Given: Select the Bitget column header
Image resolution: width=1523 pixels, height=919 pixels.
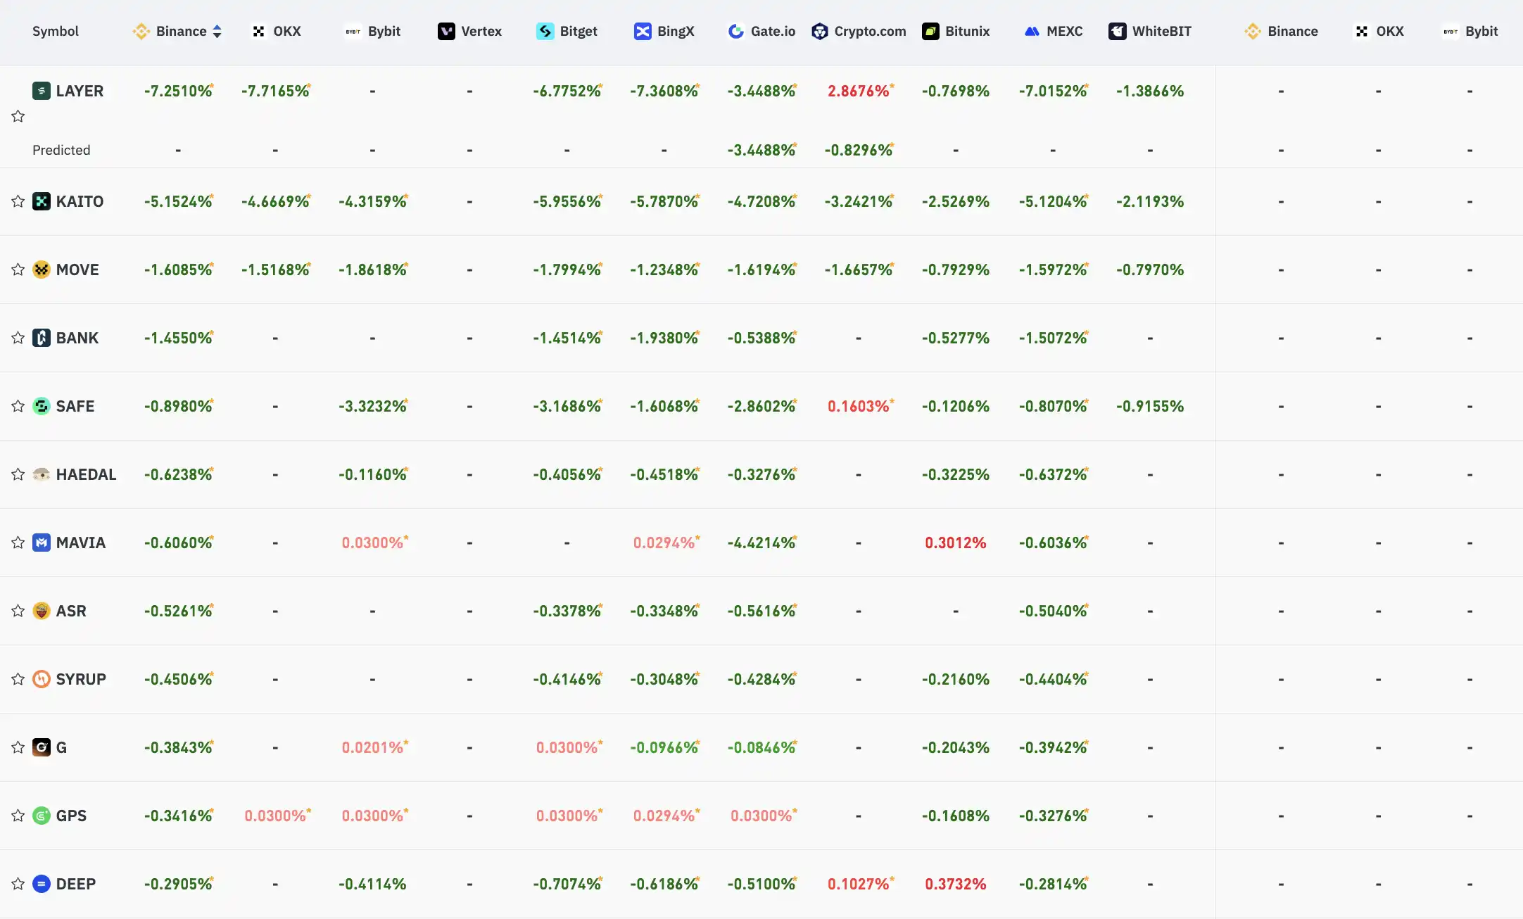Looking at the screenshot, I should [x=577, y=32].
